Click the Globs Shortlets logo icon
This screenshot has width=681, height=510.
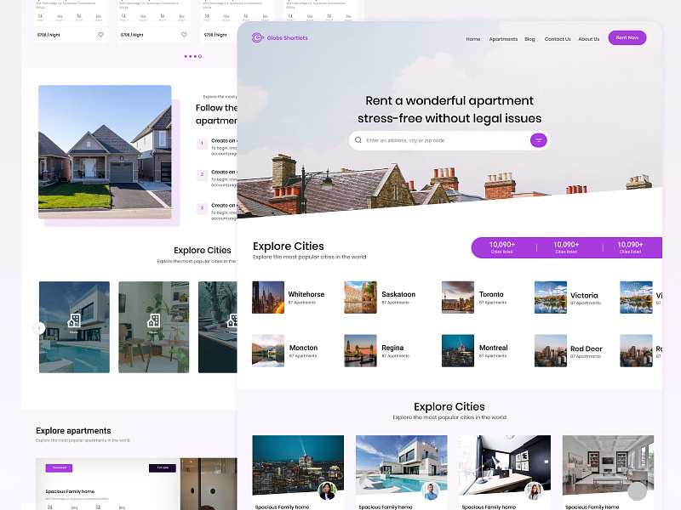pos(257,37)
